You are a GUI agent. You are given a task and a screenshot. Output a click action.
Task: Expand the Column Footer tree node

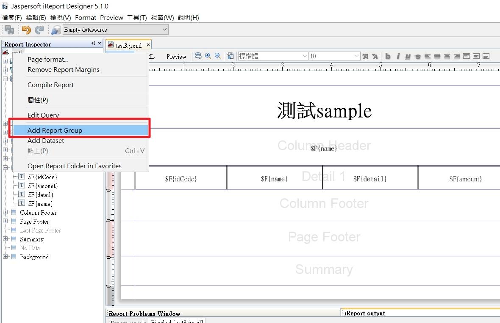[x=6, y=212]
